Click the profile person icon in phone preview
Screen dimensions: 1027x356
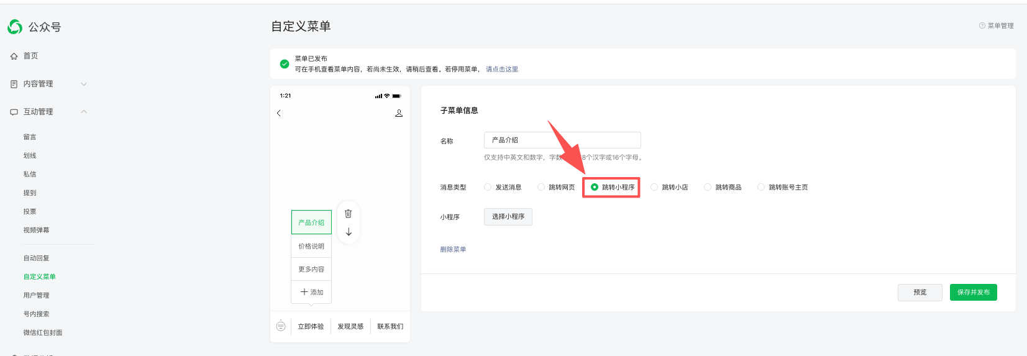[x=399, y=113]
